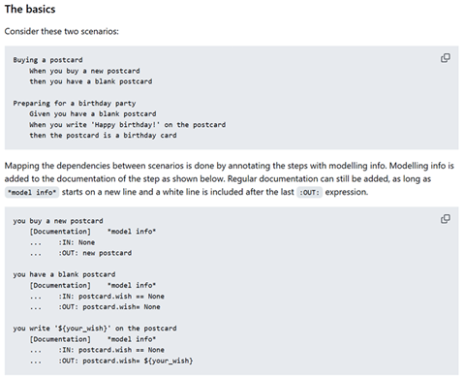Click 'you buy a new postcard' keyword name

click(x=58, y=221)
